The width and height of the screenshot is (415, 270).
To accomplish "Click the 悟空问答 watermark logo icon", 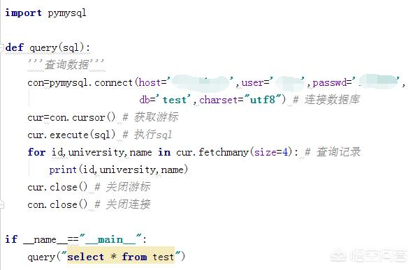I will [339, 255].
